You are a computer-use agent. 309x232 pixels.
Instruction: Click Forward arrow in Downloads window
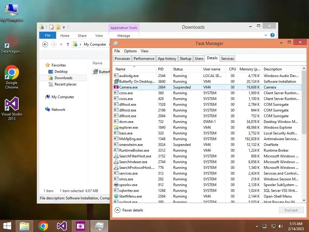pos(54,44)
